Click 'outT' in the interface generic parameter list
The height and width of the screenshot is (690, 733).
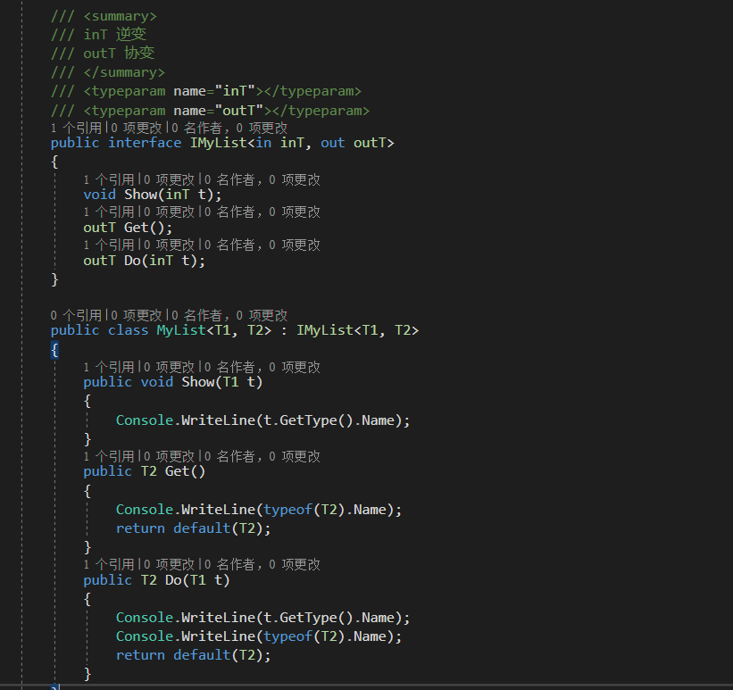[x=370, y=143]
